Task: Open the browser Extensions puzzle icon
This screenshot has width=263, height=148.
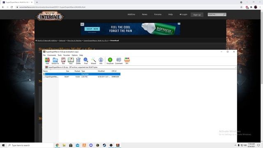Action: click(251, 7)
